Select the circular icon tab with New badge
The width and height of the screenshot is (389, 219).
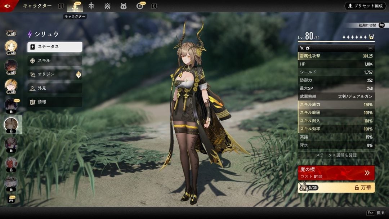[x=140, y=6]
